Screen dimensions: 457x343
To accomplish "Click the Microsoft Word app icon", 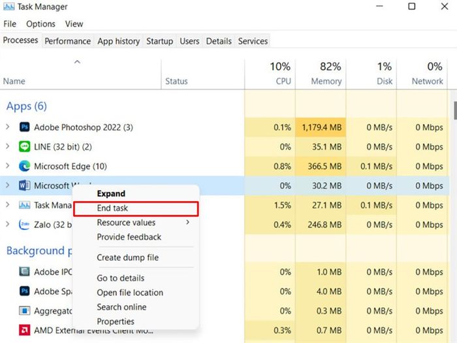I will click(25, 186).
